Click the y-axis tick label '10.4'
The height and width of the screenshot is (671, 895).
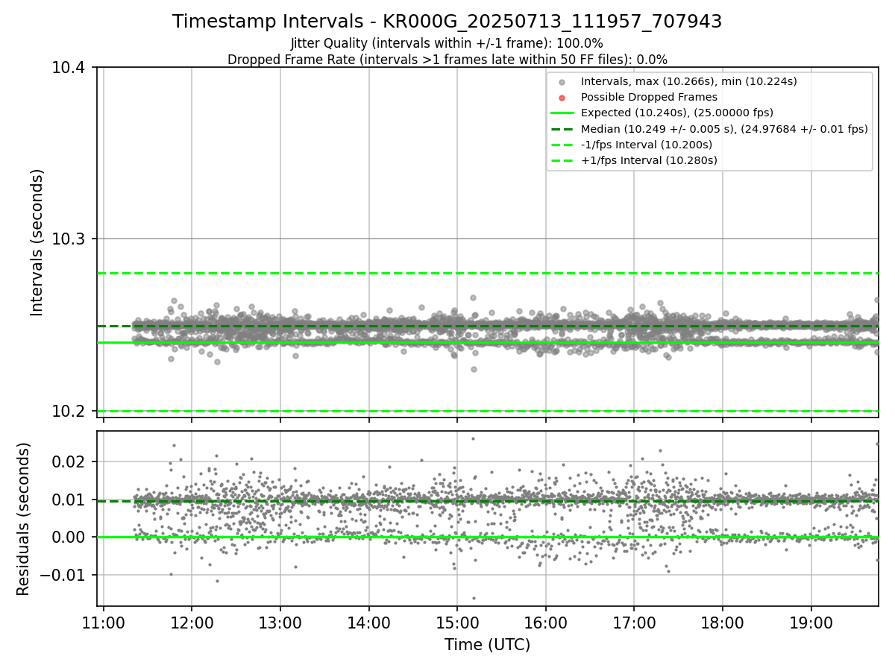[70, 68]
